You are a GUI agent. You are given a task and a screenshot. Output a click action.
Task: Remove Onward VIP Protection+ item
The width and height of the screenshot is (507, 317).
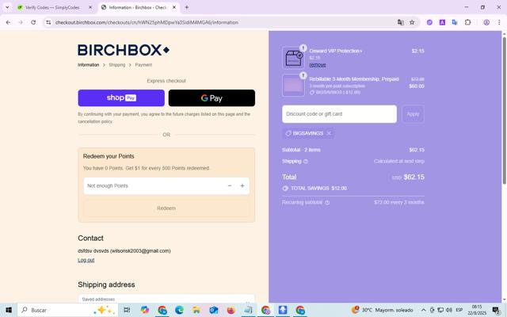[318, 65]
